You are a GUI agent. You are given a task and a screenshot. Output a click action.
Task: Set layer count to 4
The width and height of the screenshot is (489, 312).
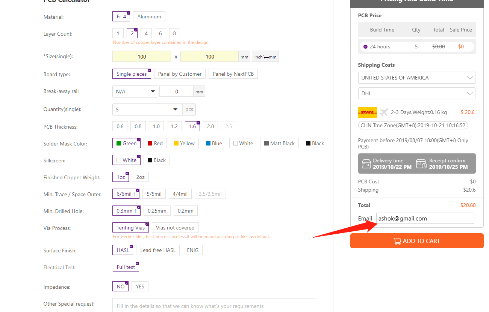146,33
